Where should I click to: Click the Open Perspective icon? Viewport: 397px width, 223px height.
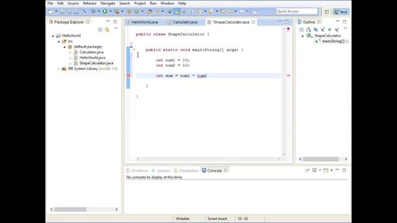pyautogui.click(x=327, y=12)
